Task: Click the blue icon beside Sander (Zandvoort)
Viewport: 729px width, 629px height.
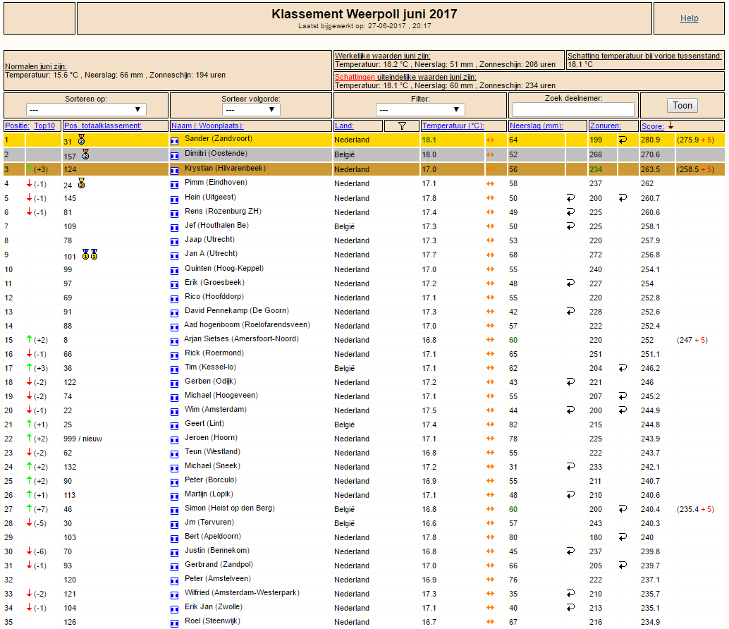Action: pyautogui.click(x=174, y=141)
